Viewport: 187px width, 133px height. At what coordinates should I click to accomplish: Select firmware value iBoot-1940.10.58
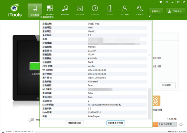(x=97, y=78)
